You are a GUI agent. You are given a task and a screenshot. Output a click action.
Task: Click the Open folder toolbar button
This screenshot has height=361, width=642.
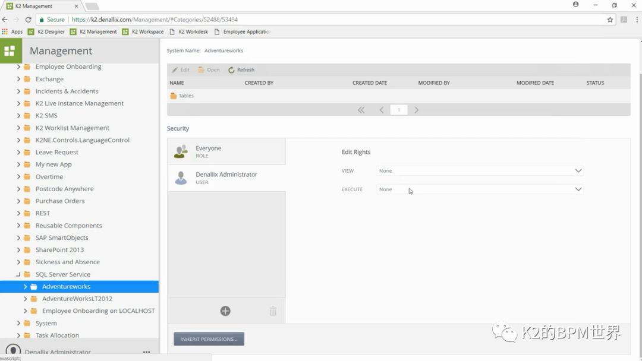209,70
